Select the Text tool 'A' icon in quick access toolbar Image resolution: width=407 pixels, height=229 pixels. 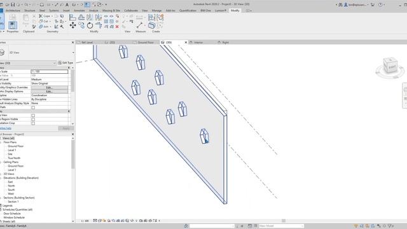click(x=67, y=4)
